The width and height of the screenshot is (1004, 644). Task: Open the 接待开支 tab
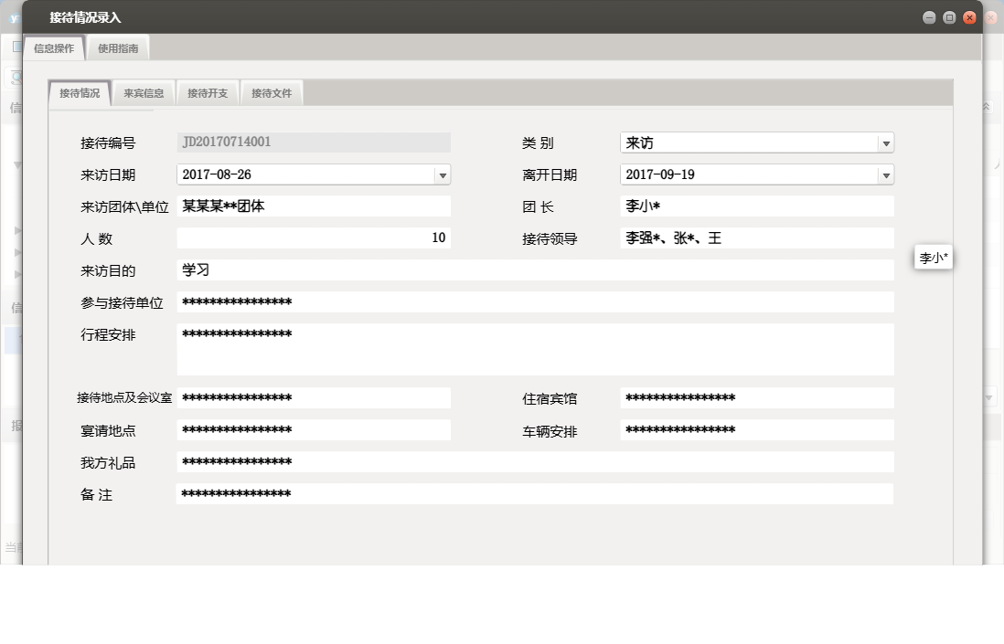(x=208, y=91)
